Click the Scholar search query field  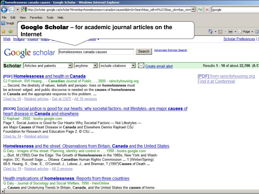[96, 52]
